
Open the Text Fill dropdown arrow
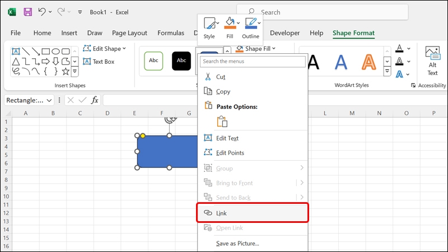[409, 49]
